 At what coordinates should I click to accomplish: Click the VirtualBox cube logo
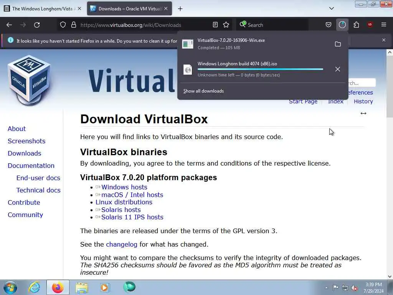click(29, 80)
